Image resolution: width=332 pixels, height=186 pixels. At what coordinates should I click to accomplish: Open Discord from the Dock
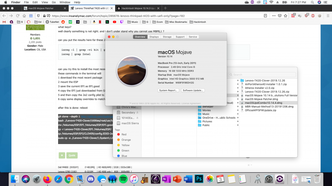pos(91,179)
